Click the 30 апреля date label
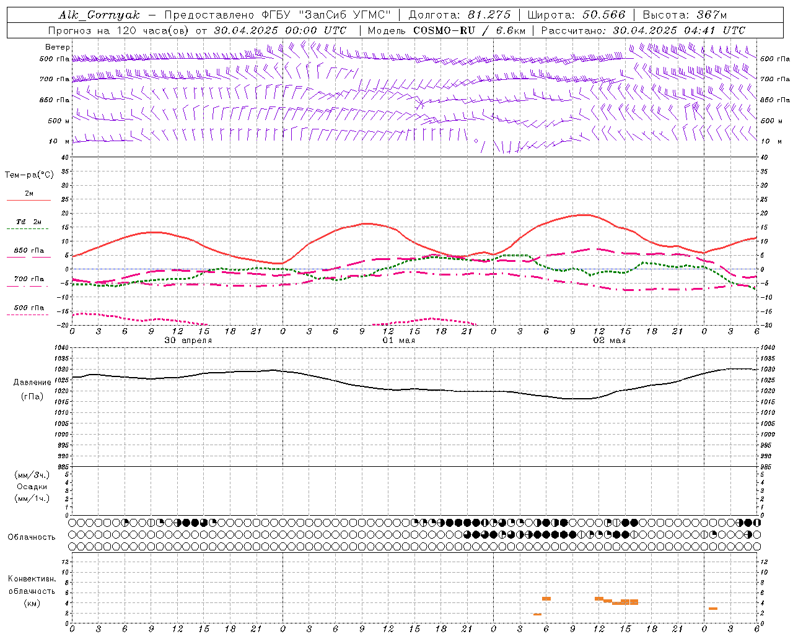The image size is (793, 634). point(188,341)
